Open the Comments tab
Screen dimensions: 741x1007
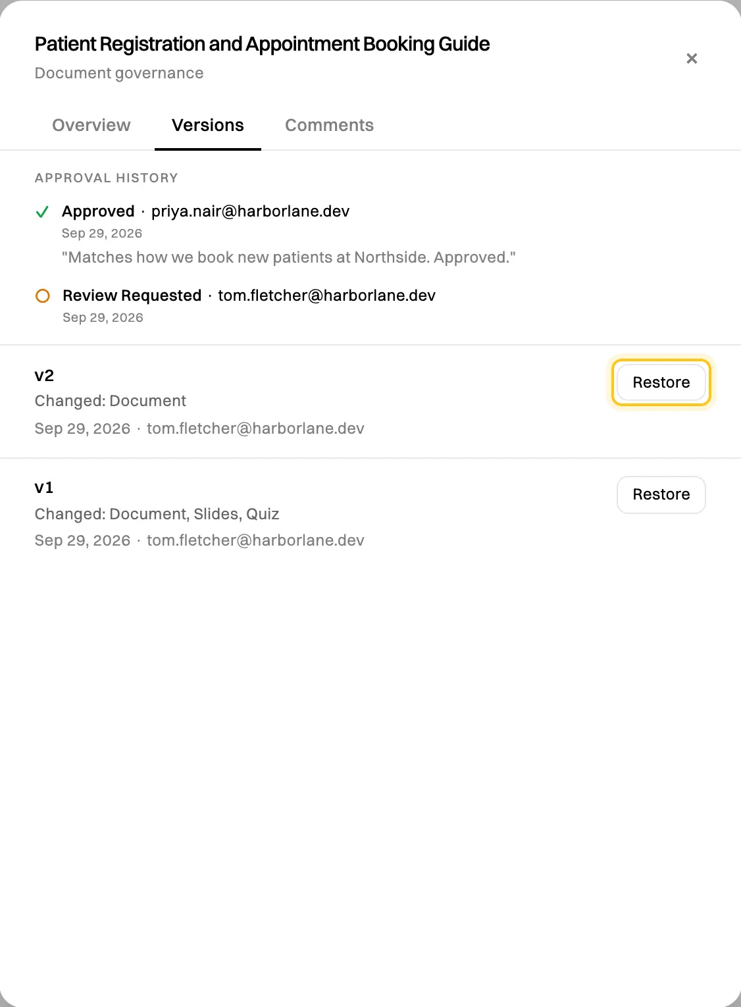[329, 125]
